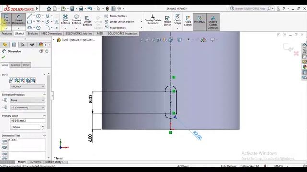Click the Rebuild traffic light icon
This screenshot has width=307, height=172.
(x=107, y=9)
